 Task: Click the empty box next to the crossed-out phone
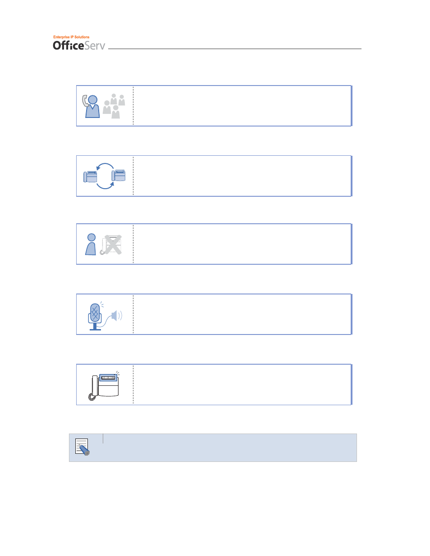[242, 244]
